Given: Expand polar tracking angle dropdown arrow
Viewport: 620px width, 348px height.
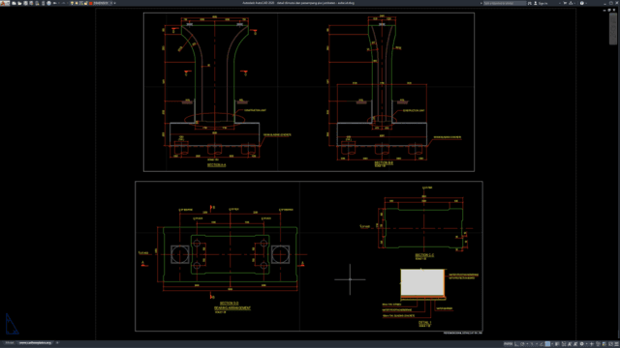Looking at the screenshot, I should tap(527, 344).
